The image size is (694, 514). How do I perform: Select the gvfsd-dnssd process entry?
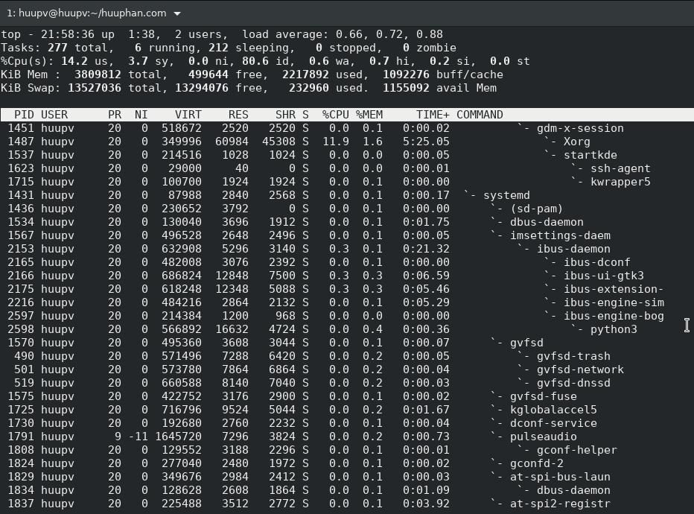[x=573, y=383]
